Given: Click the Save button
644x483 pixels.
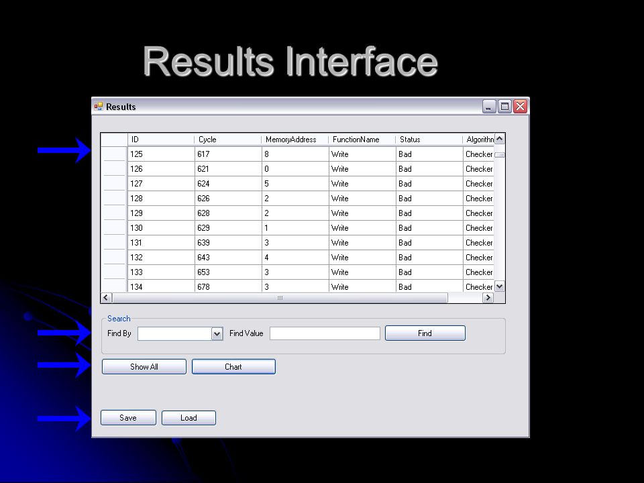Looking at the screenshot, I should point(128,418).
